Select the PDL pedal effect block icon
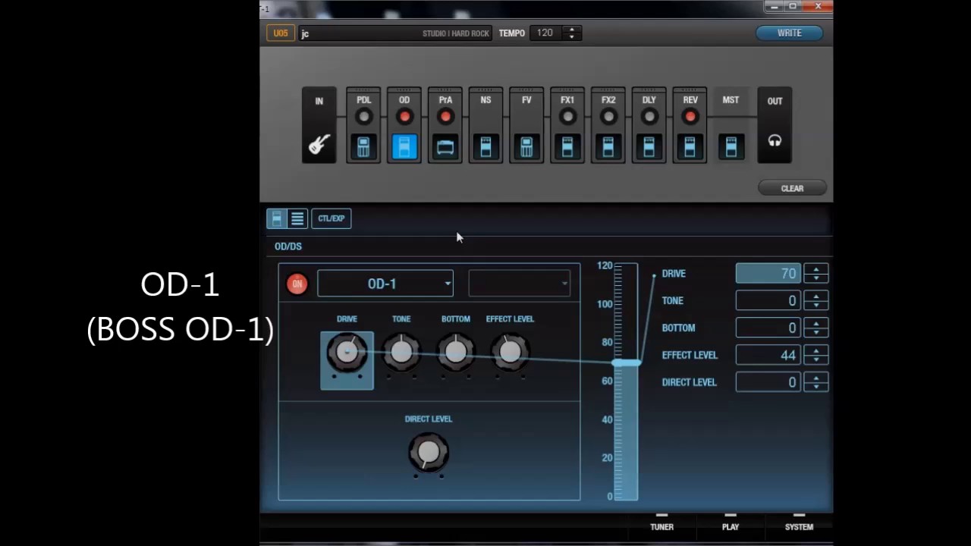Screen dimensions: 971x546 363,147
